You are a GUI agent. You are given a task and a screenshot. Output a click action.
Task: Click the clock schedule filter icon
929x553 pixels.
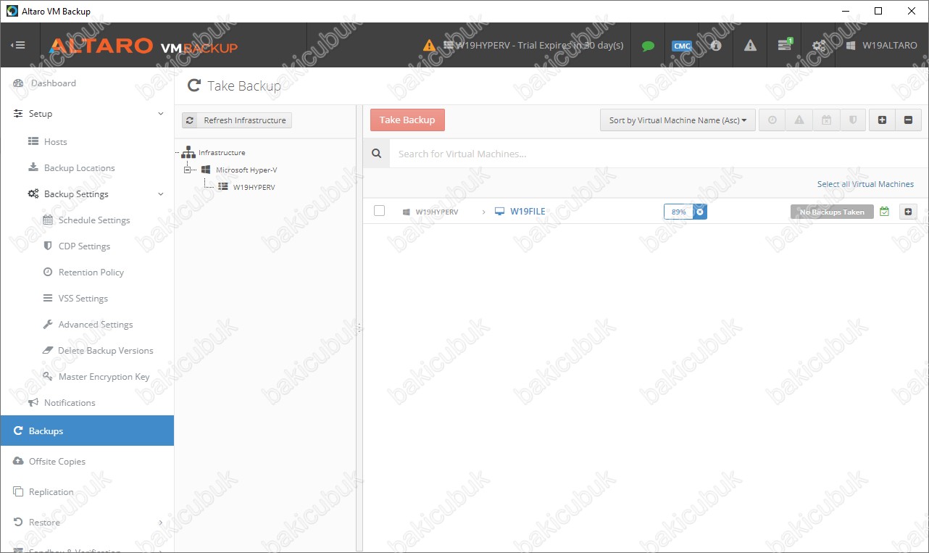[772, 120]
